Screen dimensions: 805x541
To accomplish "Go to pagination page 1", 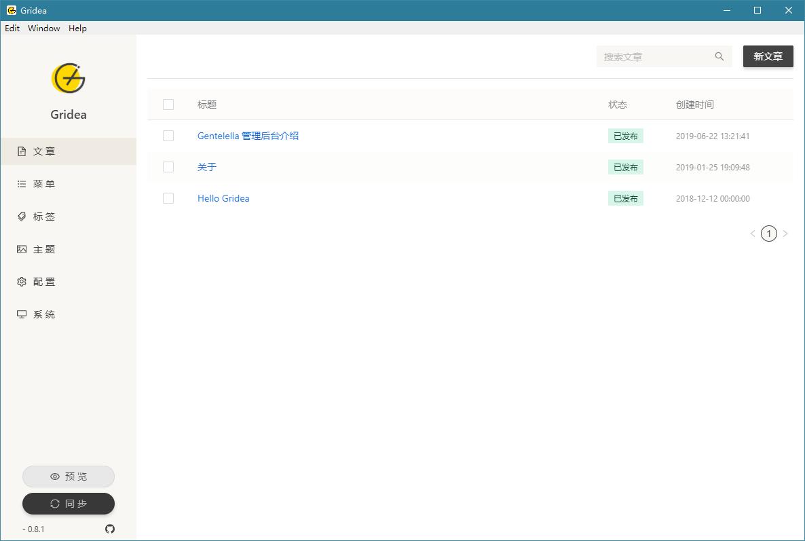I will (768, 234).
